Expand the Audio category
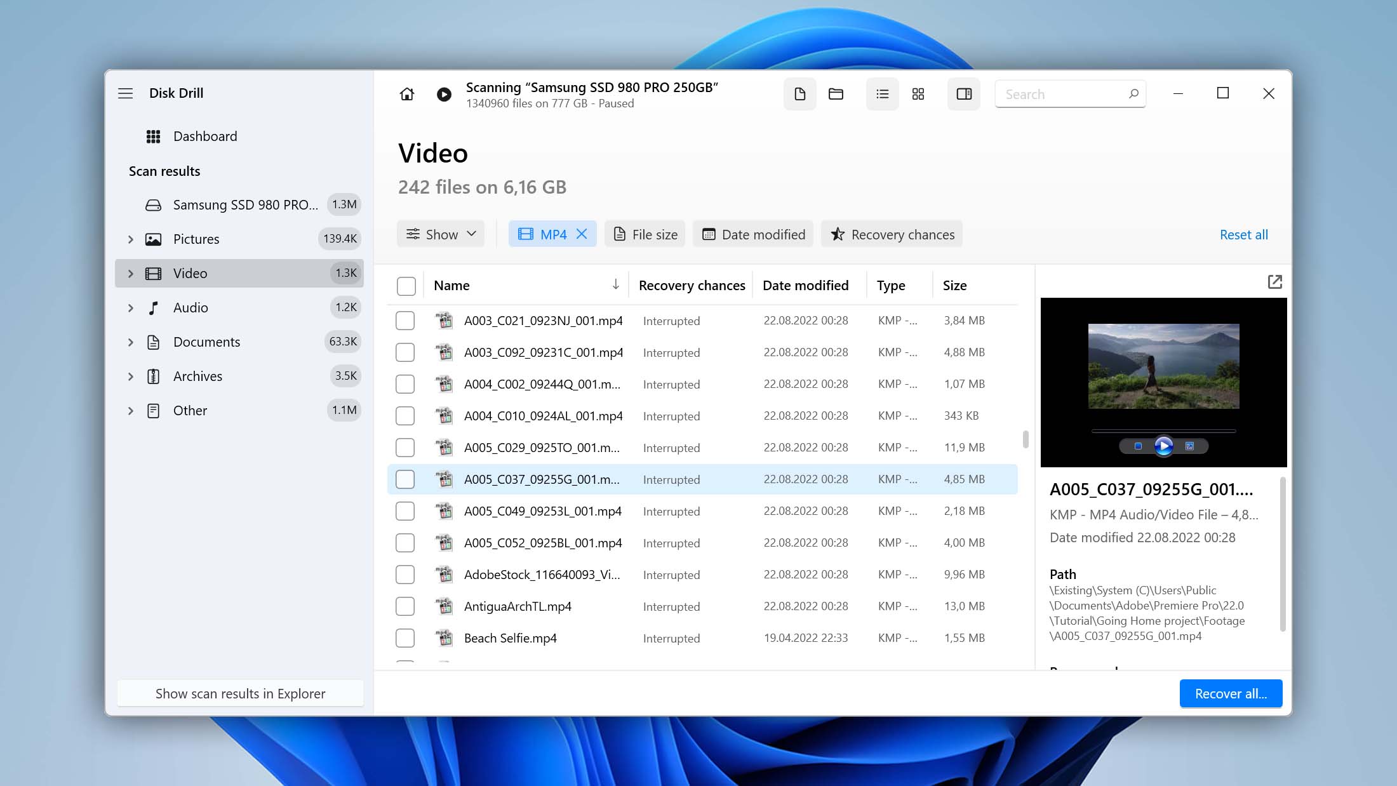This screenshot has width=1397, height=786. 131,308
